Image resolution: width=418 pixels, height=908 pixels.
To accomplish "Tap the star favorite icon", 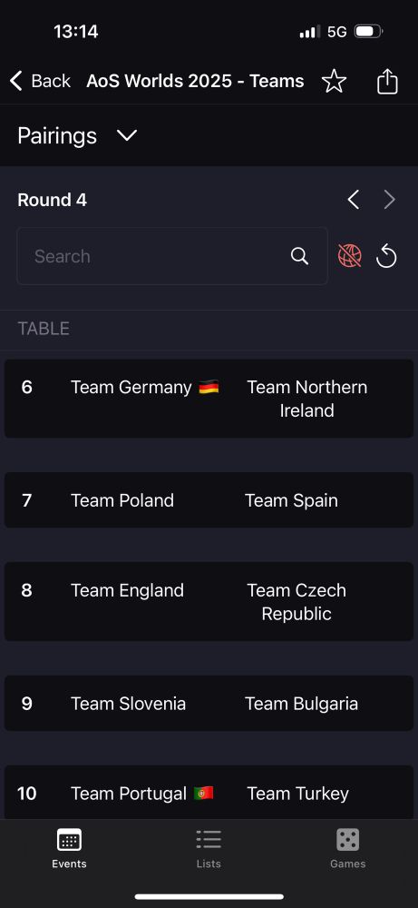I will pyautogui.click(x=334, y=81).
